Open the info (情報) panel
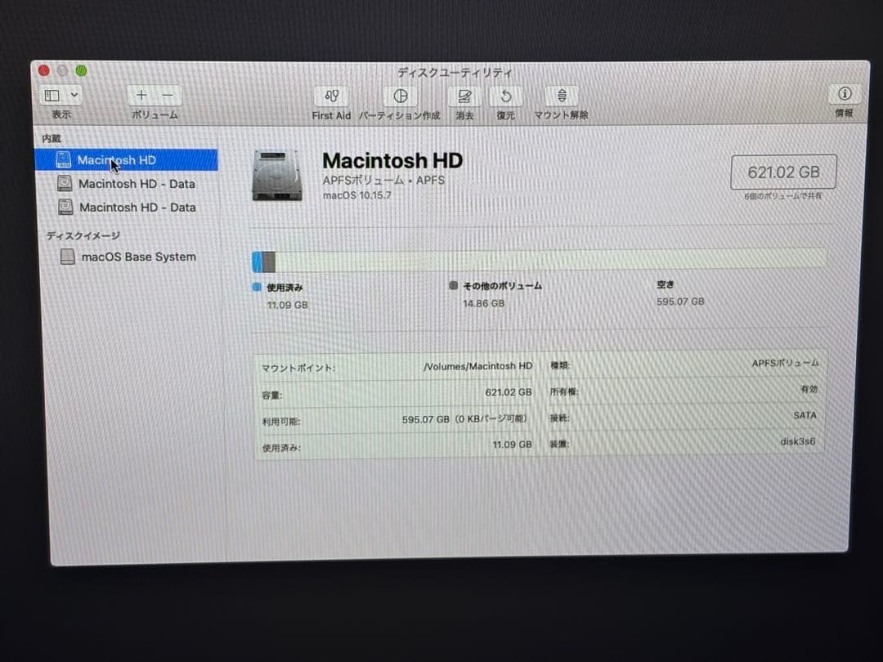 844,94
